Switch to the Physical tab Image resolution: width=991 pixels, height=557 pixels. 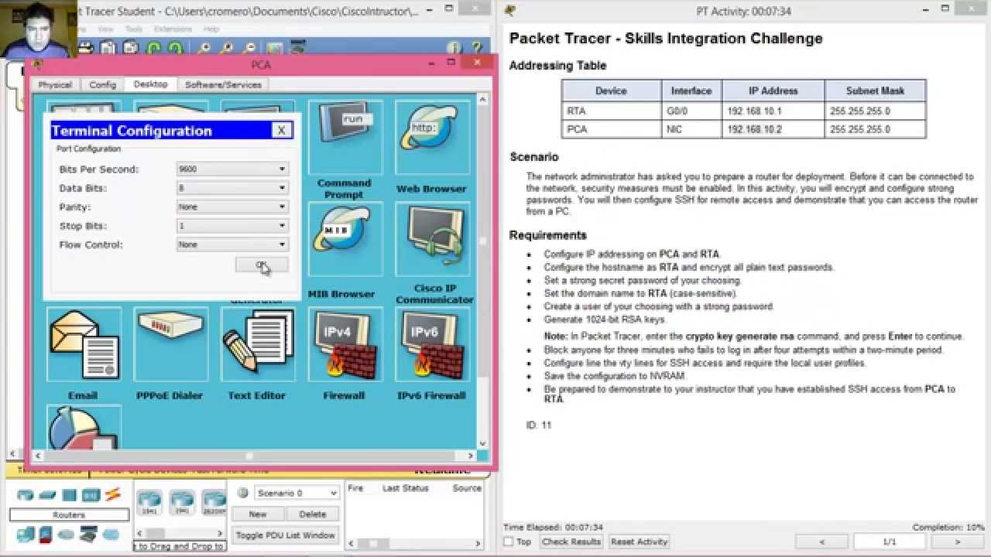click(x=55, y=85)
